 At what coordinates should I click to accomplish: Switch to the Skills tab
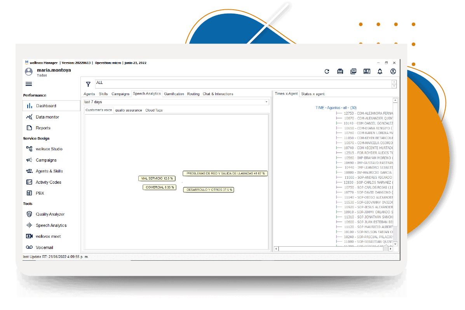[x=103, y=94]
